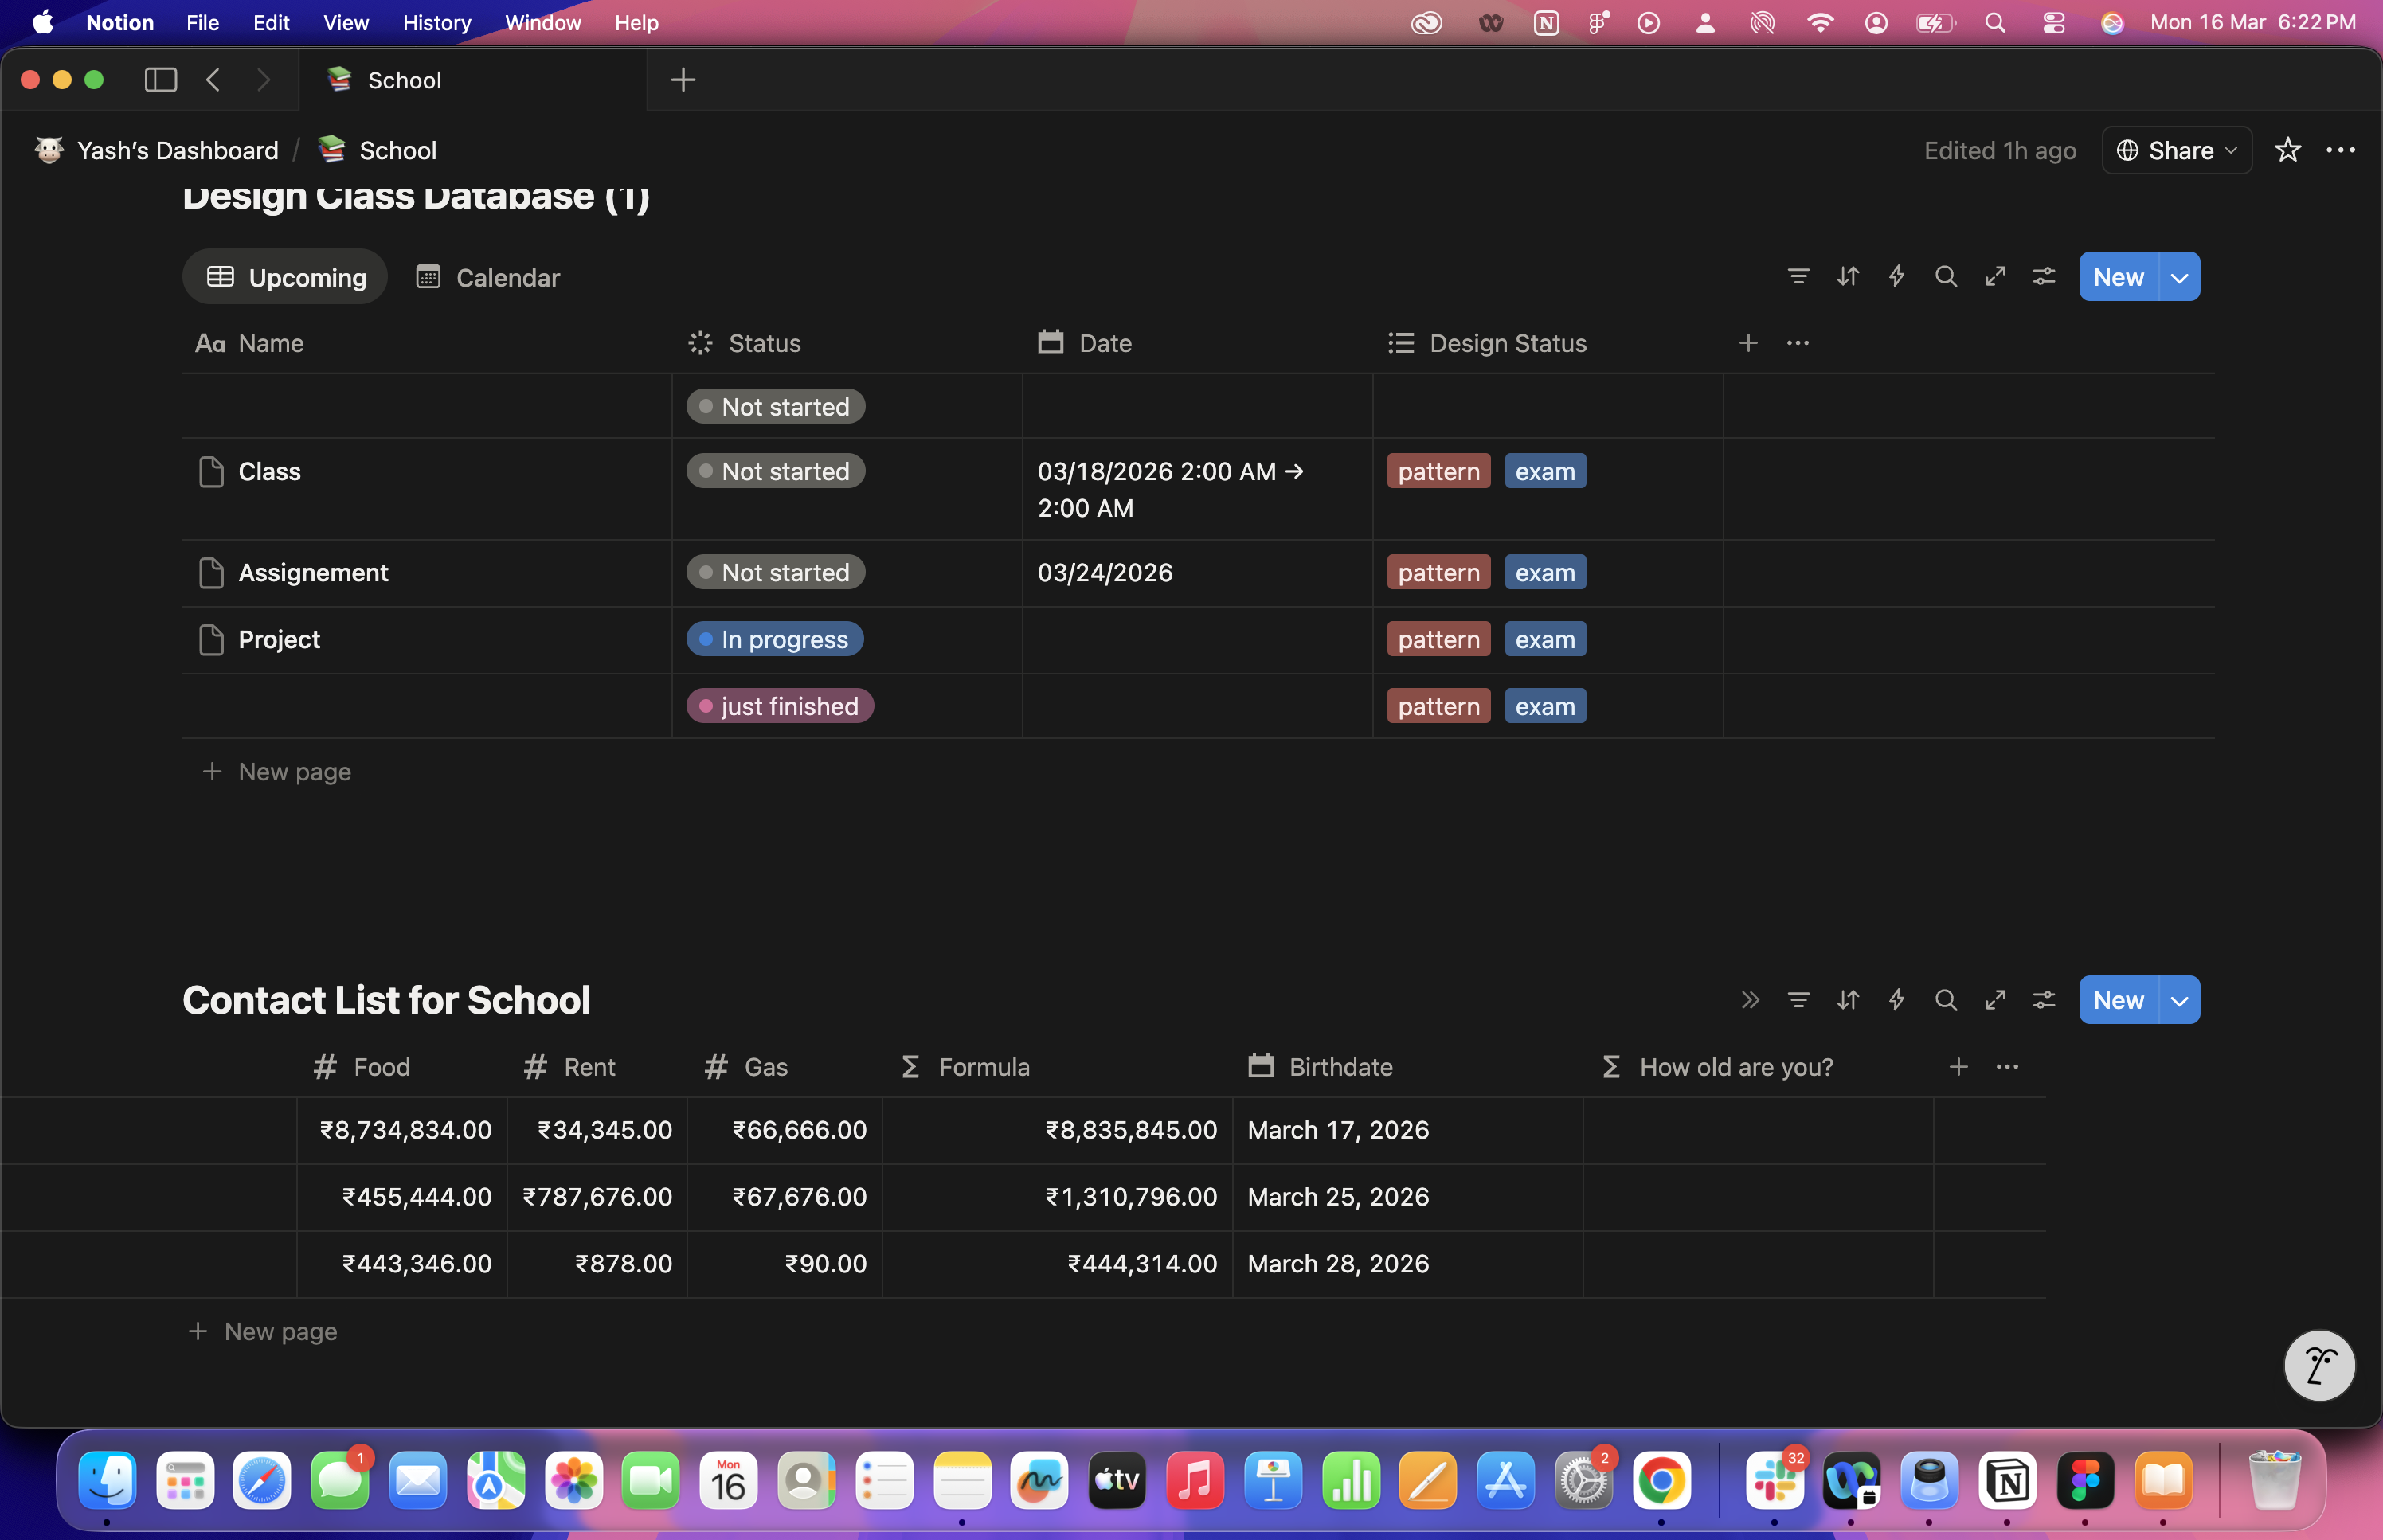The width and height of the screenshot is (2383, 1540).
Task: Expand New dropdown arrow in Contact List
Action: coord(2179,1000)
